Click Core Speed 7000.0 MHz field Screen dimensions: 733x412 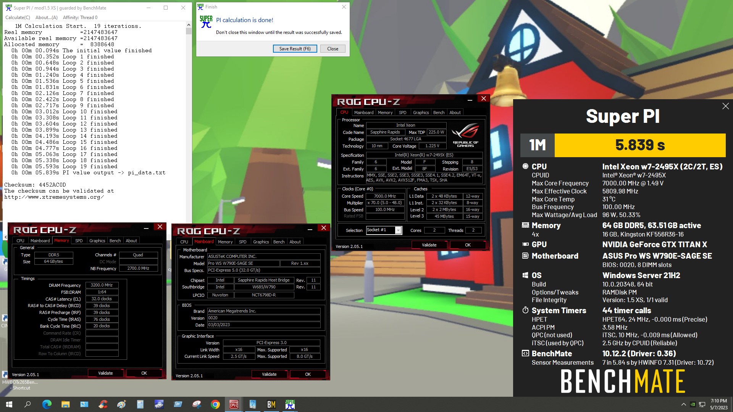click(385, 196)
